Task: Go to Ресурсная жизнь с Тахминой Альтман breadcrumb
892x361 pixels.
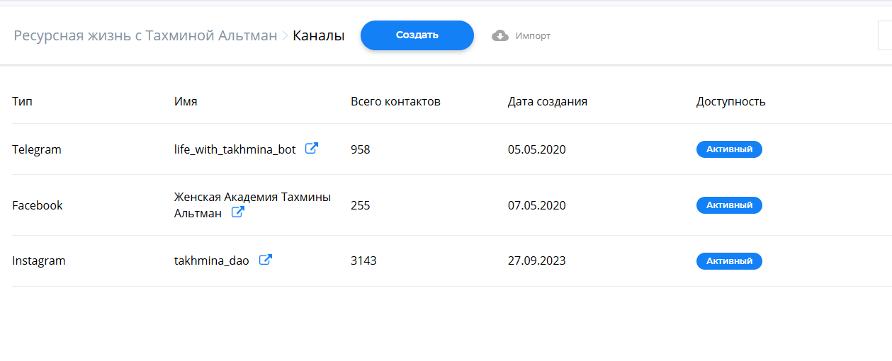Action: click(145, 35)
